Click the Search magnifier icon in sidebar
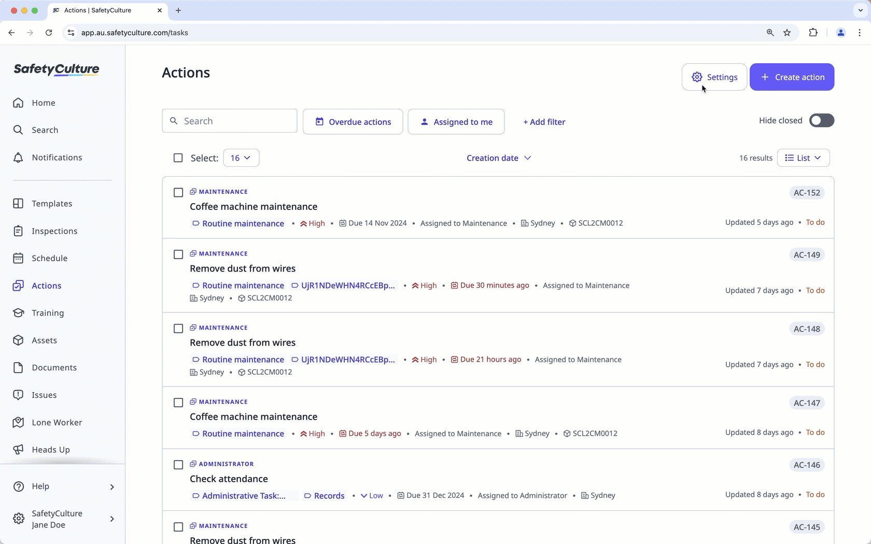The width and height of the screenshot is (871, 544). click(x=18, y=130)
